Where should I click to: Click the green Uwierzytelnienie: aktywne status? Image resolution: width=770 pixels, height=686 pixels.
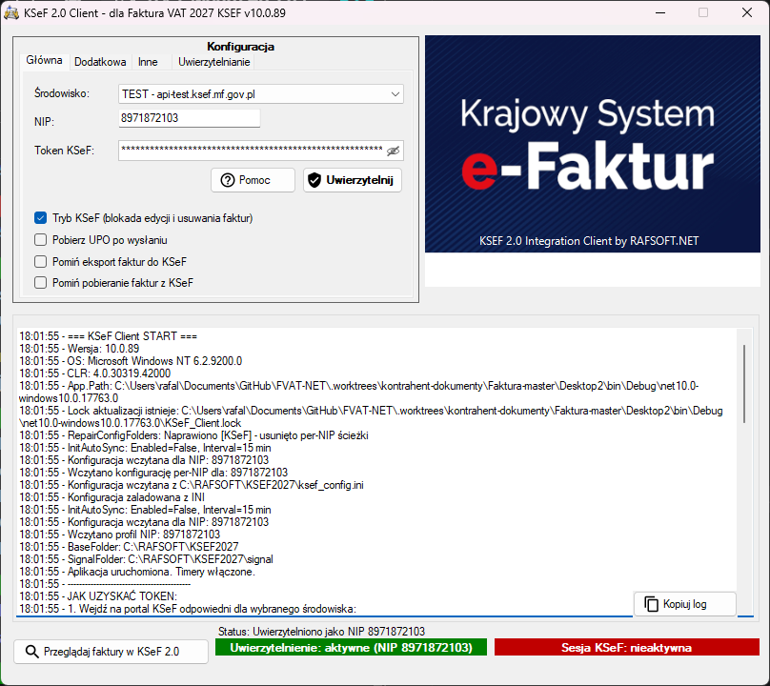point(351,647)
